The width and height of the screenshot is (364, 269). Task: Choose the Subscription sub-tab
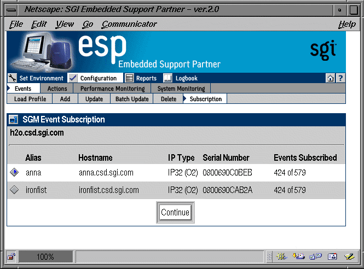pyautogui.click(x=205, y=99)
